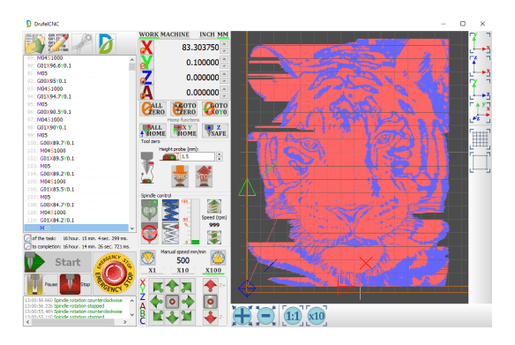Set view scale to 1:1

[x=293, y=315]
